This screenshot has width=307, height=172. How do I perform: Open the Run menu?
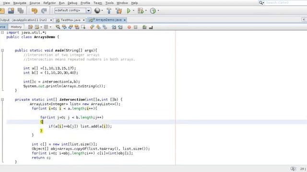[x=62, y=3]
